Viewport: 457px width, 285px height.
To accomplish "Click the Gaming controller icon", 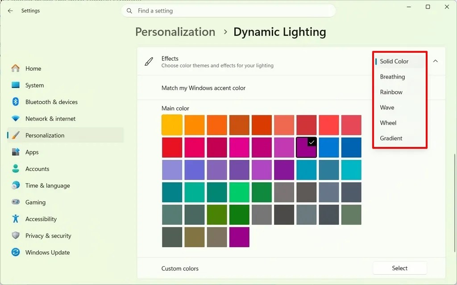I will (16, 202).
